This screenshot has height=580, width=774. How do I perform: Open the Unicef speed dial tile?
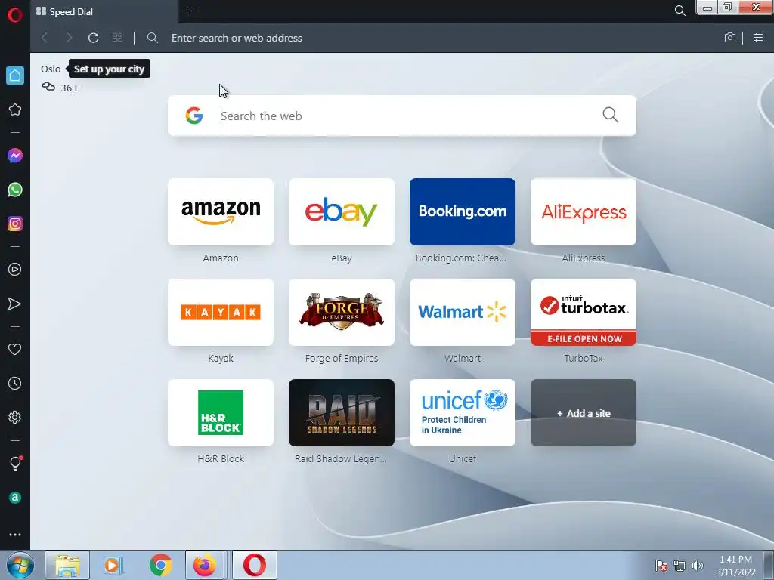point(463,413)
